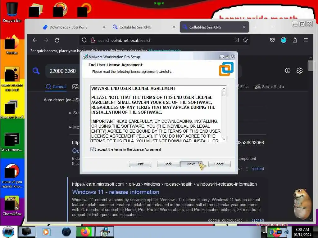This screenshot has height=238, width=318.
Task: Open SearXNG preferences gear icon
Action: tap(300, 70)
